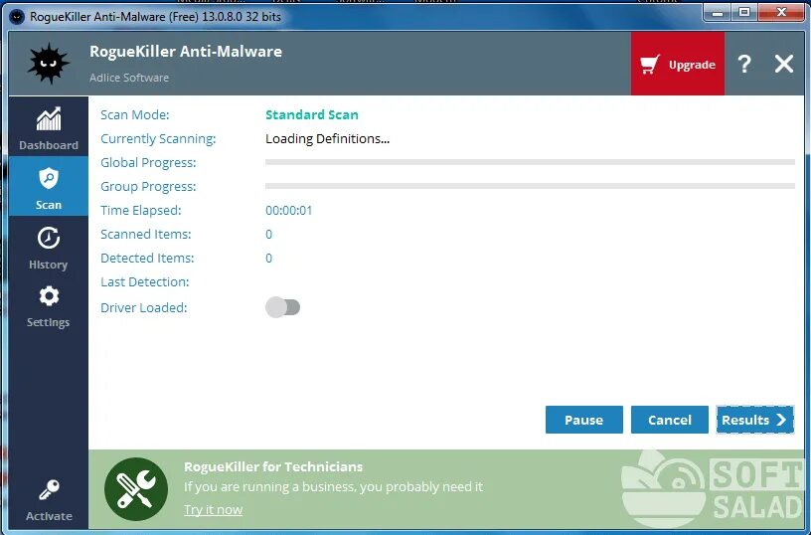Close app with the white X icon

(x=784, y=65)
